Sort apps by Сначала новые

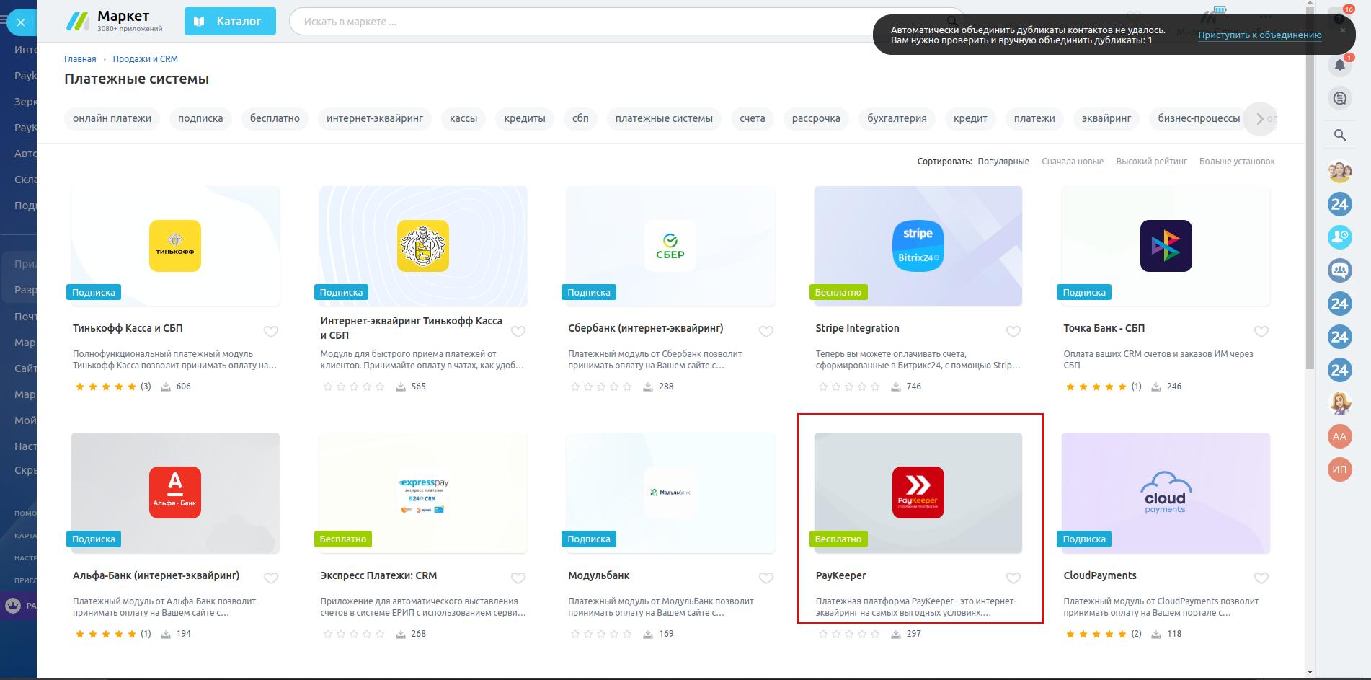coord(1072,162)
